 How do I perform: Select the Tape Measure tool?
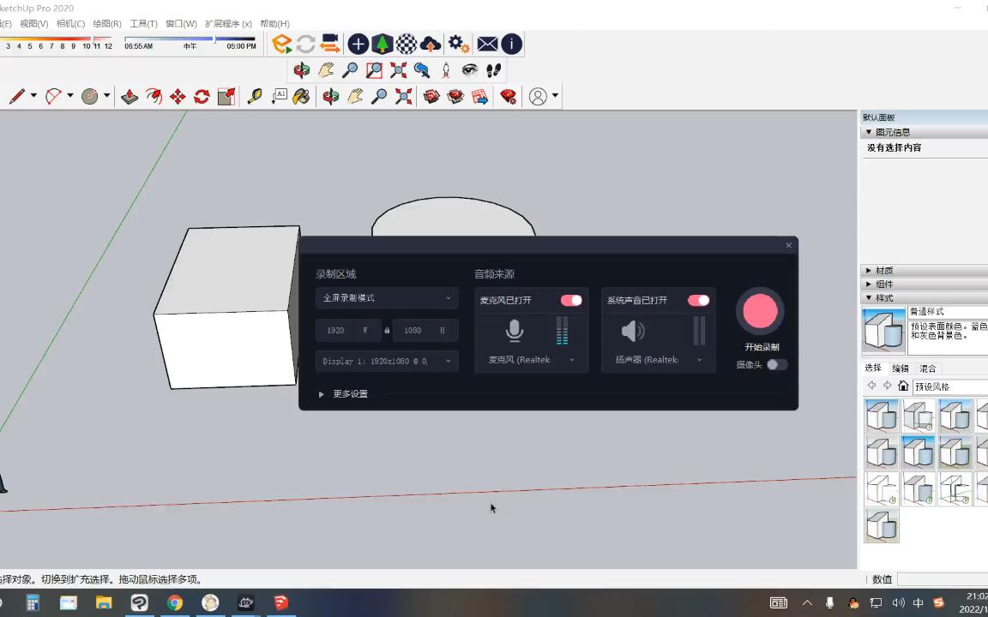click(254, 96)
